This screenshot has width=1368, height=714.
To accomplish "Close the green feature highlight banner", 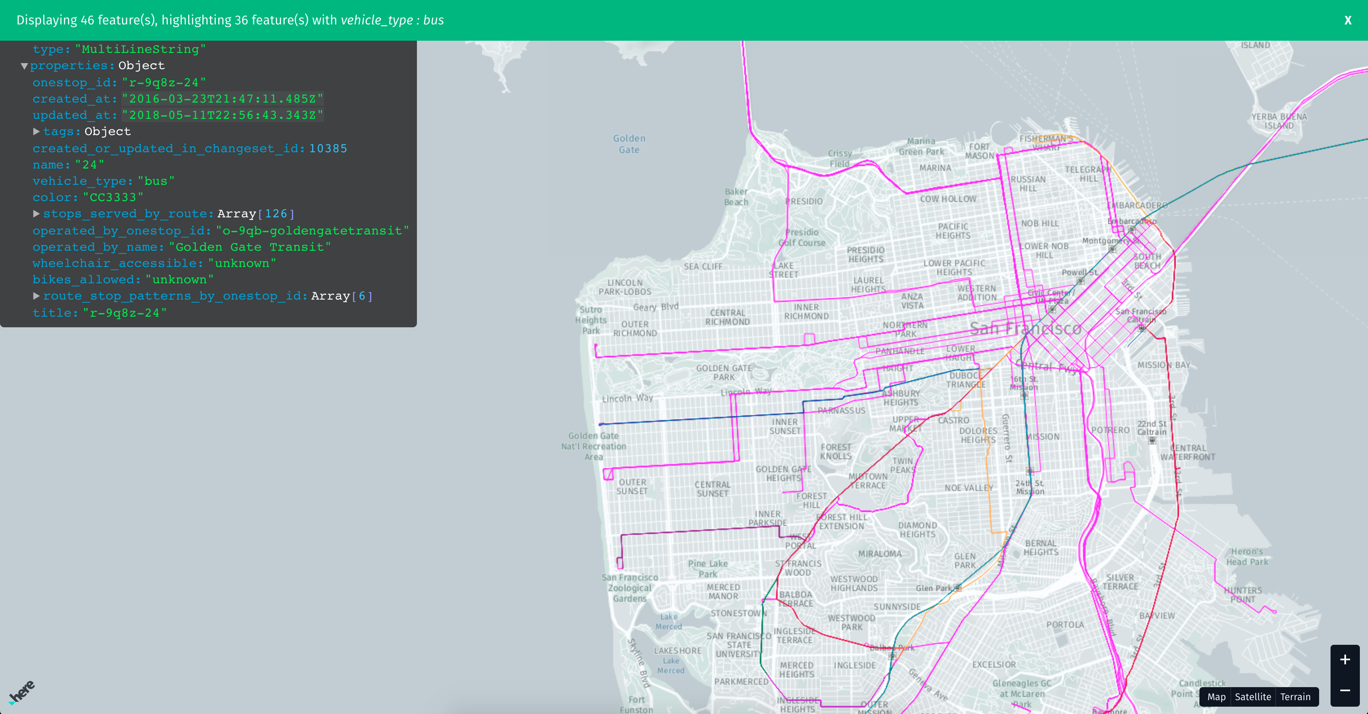I will pos(1347,20).
